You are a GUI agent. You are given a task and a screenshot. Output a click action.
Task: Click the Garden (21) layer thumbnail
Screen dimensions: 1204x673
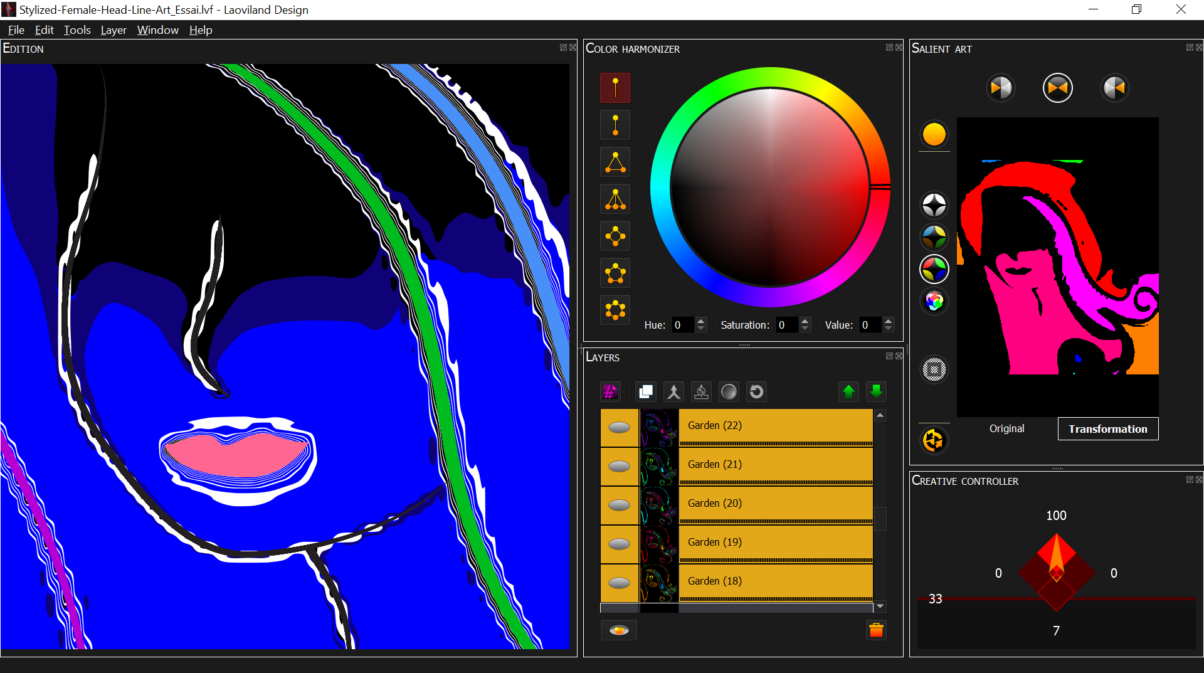coord(659,467)
